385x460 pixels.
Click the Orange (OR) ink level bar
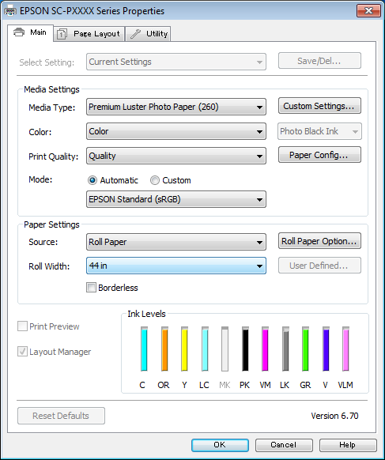[164, 349]
